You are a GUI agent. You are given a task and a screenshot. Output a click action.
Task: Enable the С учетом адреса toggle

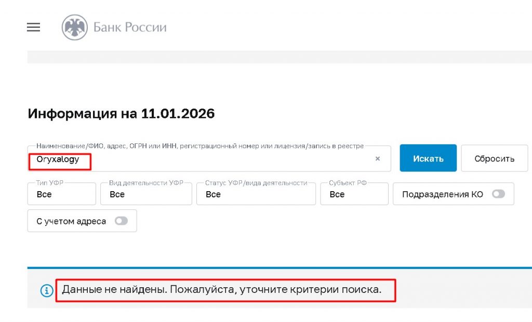(121, 221)
